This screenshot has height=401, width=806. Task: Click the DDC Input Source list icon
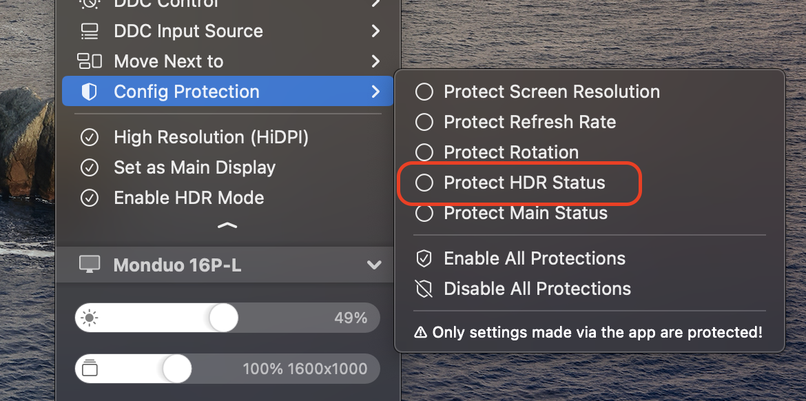[x=90, y=31]
